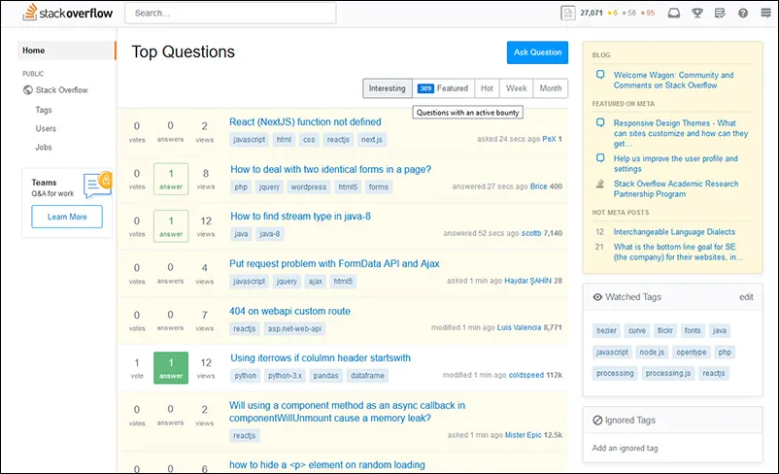Click the Learn More button for Teams
Image resolution: width=779 pixels, height=474 pixels.
tap(67, 217)
